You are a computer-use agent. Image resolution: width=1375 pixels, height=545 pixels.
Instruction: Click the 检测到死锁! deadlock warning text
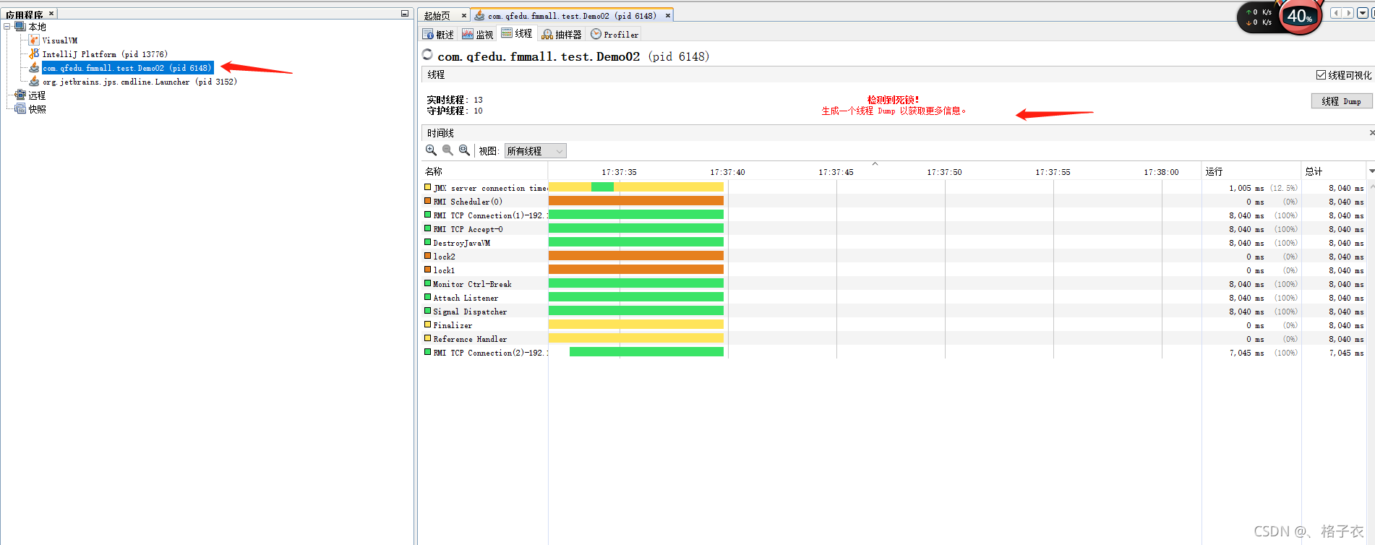893,100
